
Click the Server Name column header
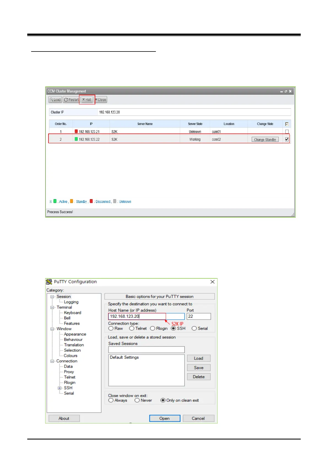pos(145,124)
